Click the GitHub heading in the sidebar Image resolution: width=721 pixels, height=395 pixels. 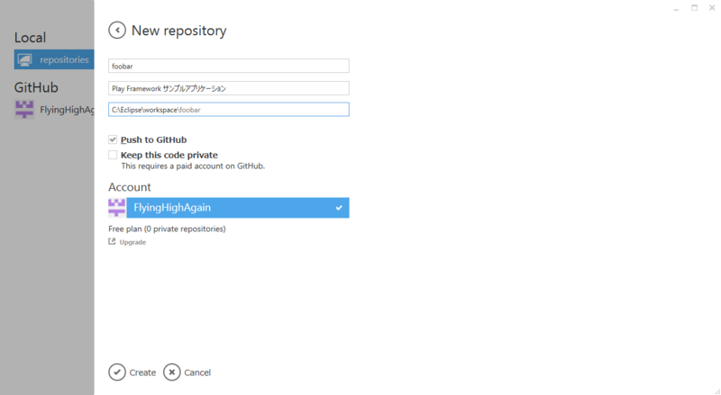coord(36,87)
